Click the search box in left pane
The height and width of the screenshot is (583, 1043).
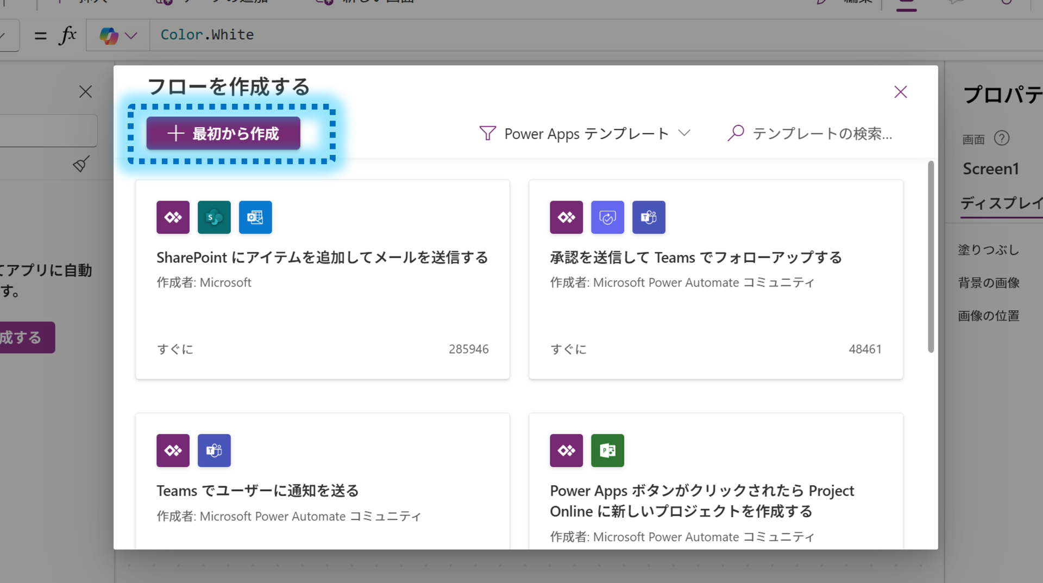point(48,130)
